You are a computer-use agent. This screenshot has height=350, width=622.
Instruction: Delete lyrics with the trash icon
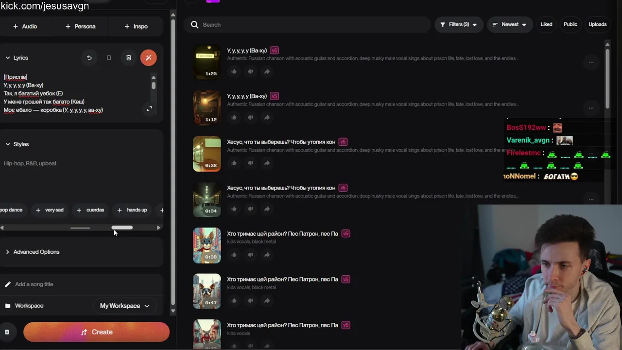pyautogui.click(x=128, y=58)
